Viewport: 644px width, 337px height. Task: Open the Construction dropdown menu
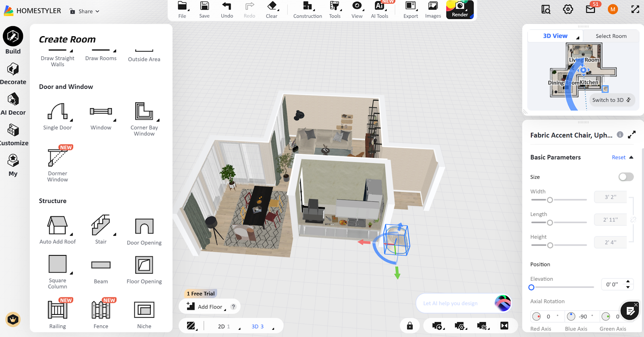pos(308,10)
